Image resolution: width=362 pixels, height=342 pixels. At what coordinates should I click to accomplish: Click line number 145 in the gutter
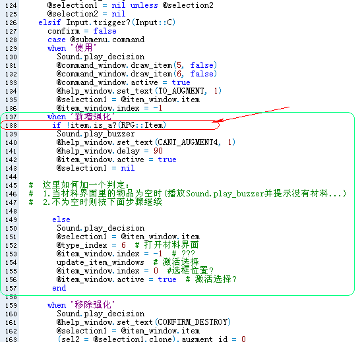(11, 185)
